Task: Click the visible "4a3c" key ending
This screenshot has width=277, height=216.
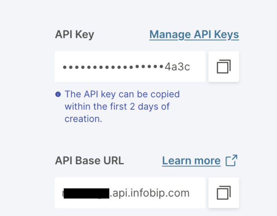Action: [177, 67]
